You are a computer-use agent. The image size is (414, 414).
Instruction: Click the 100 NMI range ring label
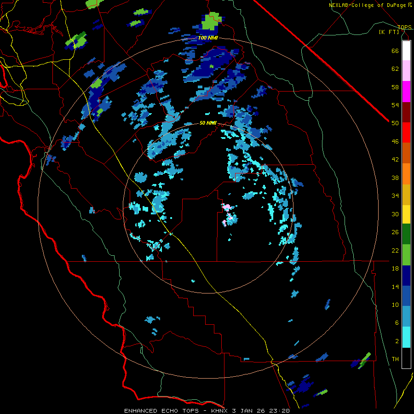(208, 38)
